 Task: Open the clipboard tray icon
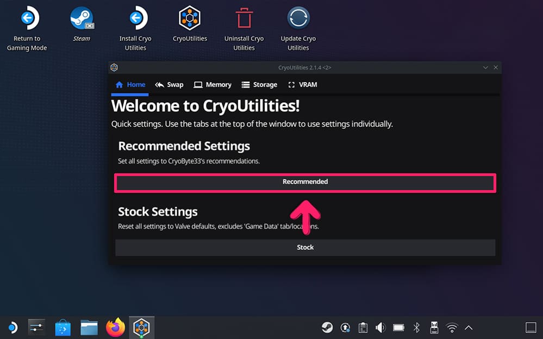coord(363,328)
